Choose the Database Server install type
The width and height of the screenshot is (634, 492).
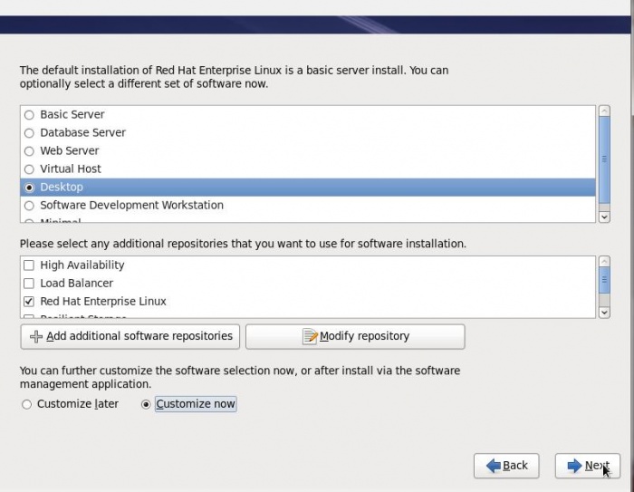(x=30, y=133)
